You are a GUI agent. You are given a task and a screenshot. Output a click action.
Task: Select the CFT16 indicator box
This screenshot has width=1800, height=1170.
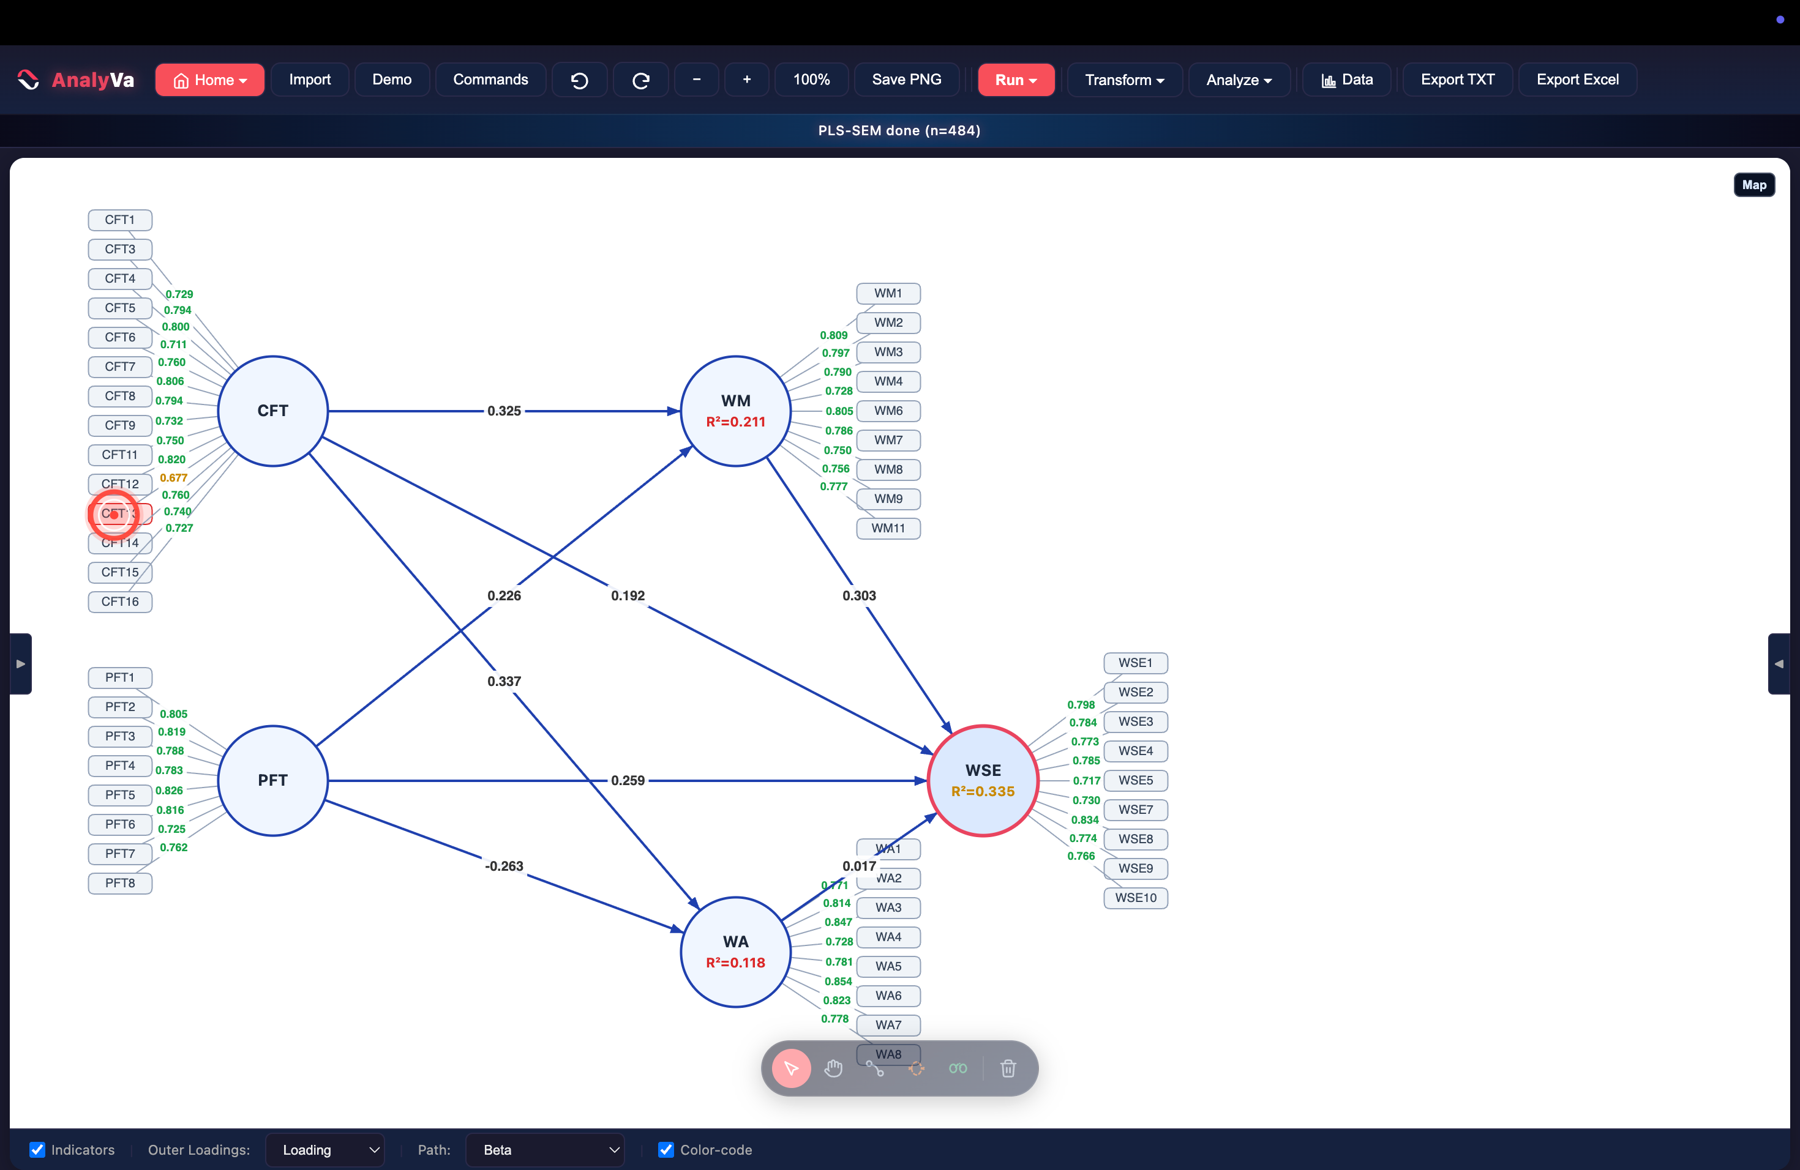(120, 602)
